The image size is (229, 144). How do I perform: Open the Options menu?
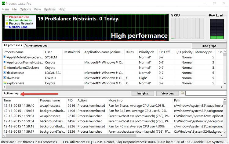coord(25,9)
